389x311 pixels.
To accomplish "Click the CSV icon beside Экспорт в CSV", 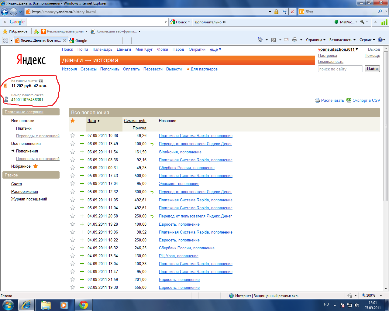I will point(349,100).
